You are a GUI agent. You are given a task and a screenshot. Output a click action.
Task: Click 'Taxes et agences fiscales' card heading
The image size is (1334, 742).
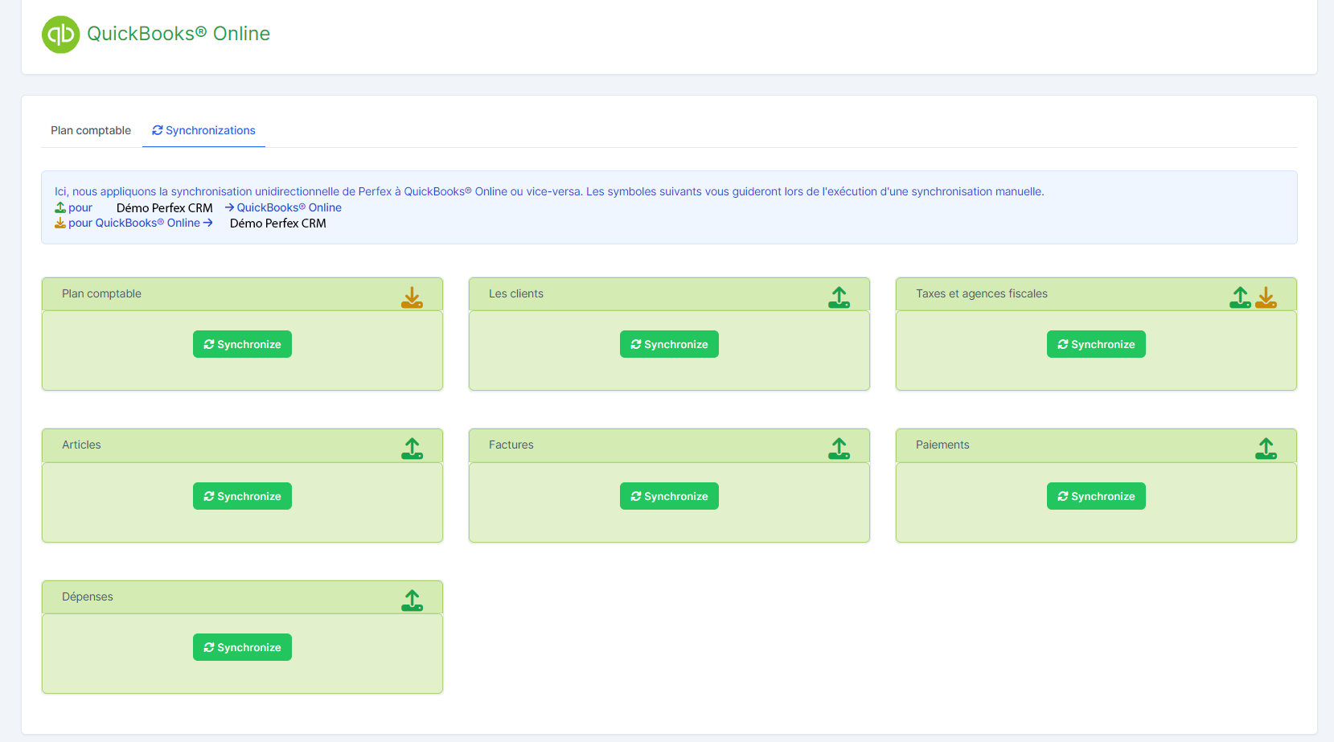coord(982,293)
